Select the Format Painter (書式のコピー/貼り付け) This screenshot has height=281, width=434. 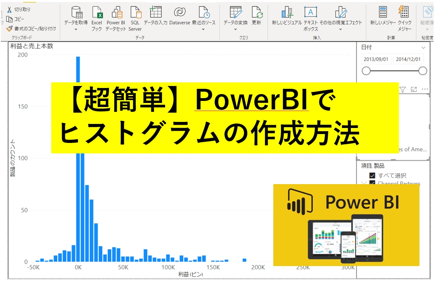(31, 28)
